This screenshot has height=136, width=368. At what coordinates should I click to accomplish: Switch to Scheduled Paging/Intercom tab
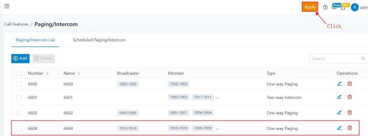click(x=99, y=40)
